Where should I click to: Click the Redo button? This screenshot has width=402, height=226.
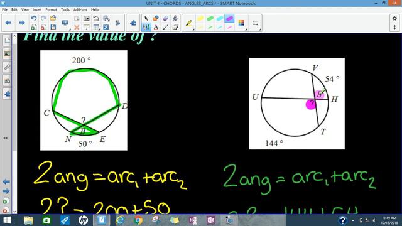tap(43, 18)
